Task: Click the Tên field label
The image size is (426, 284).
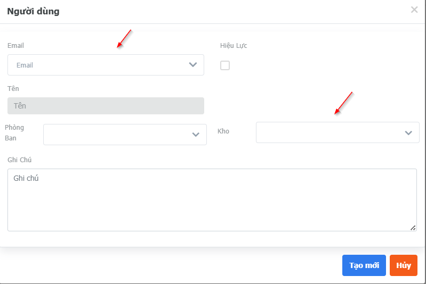Action: tap(13, 89)
